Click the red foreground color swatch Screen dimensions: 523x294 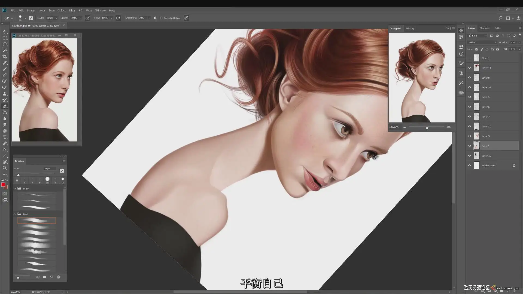[x=3, y=185]
